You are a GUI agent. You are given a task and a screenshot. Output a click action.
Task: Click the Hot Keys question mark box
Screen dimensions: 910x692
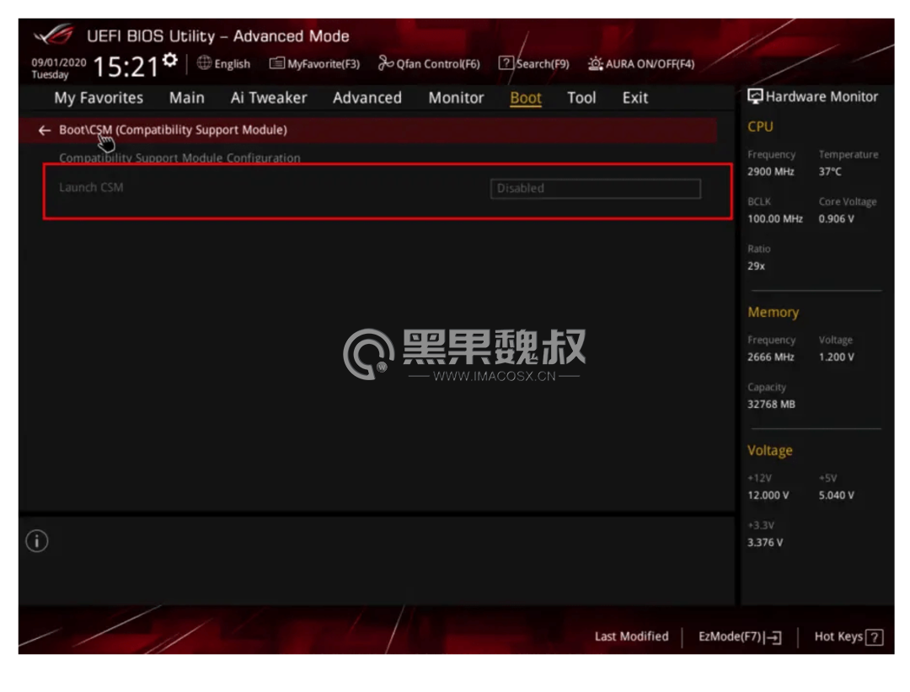pyautogui.click(x=874, y=637)
